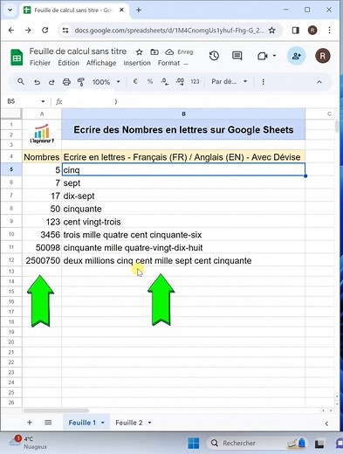Reload the page
The width and height of the screenshot is (343, 454).
point(45,30)
